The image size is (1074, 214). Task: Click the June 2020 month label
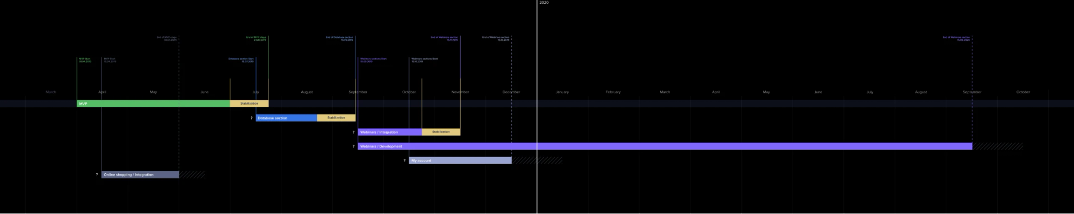[x=818, y=92]
